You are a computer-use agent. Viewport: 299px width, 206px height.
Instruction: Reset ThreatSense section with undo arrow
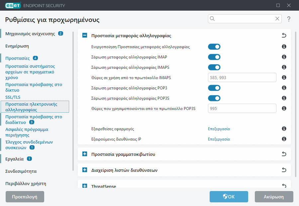284,186
